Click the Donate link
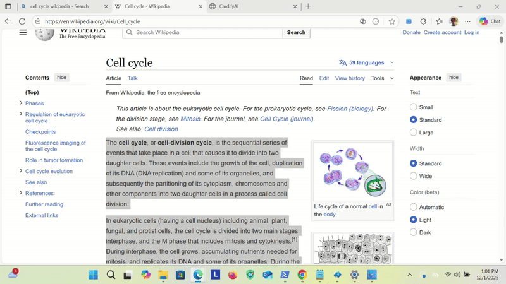Viewport: 506px width, 284px height. coord(412,32)
